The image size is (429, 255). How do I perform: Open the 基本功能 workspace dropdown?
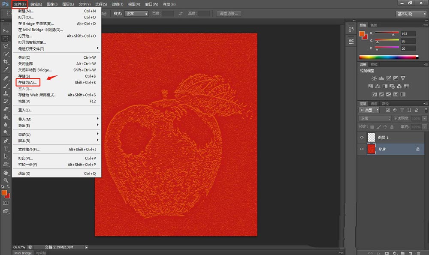coord(411,14)
